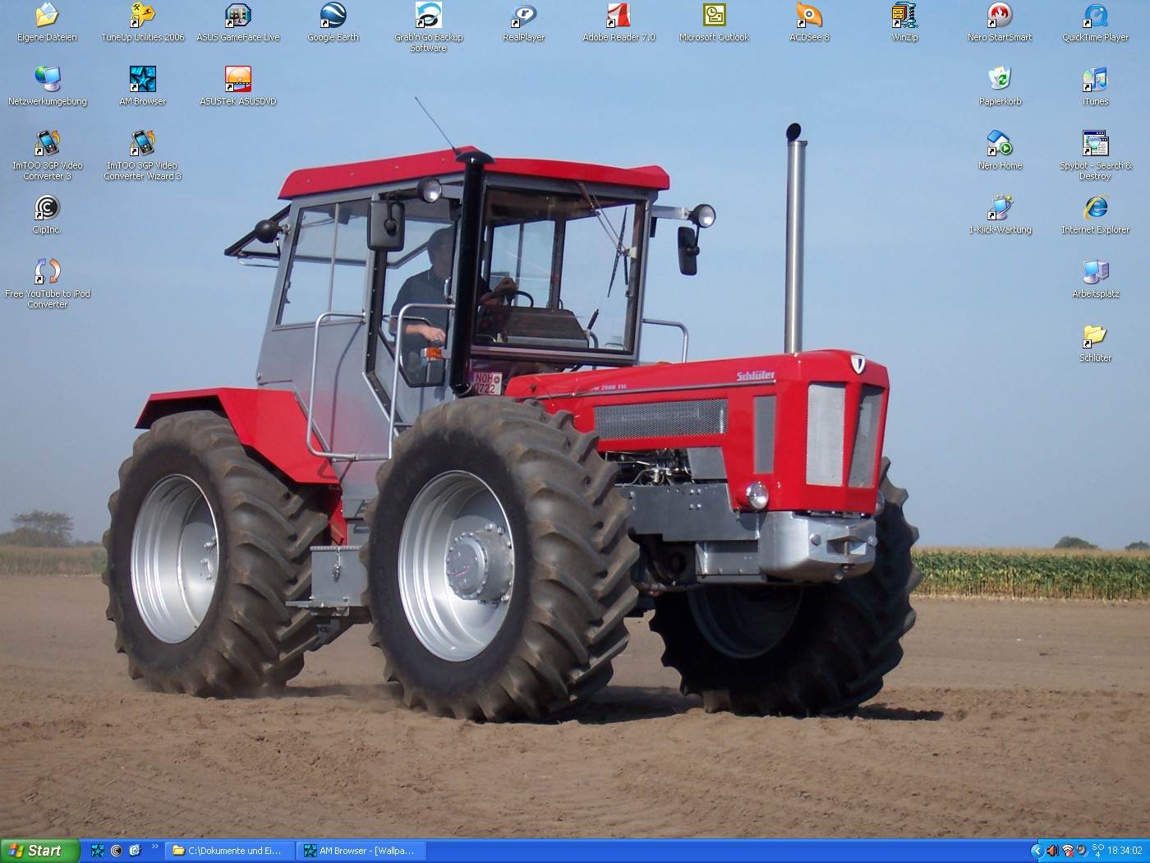Select the Arbeitsplatz computer icon

(1095, 273)
